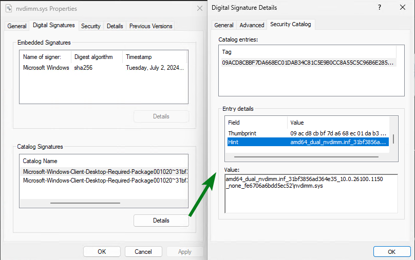Click the Name of signer column header
The image size is (415, 260).
click(45, 57)
